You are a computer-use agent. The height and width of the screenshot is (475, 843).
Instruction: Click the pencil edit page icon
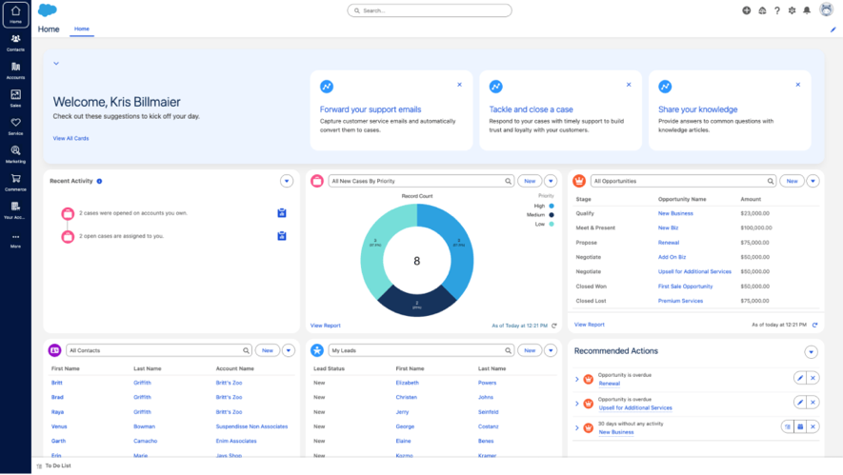833,30
